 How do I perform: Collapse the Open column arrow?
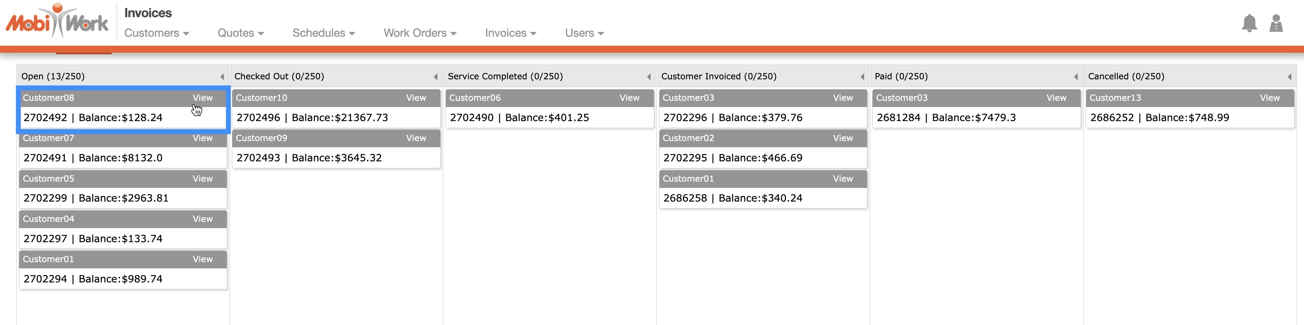tap(222, 77)
